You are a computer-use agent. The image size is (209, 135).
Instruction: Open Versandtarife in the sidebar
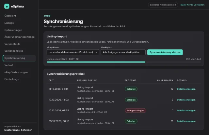tap(12, 44)
